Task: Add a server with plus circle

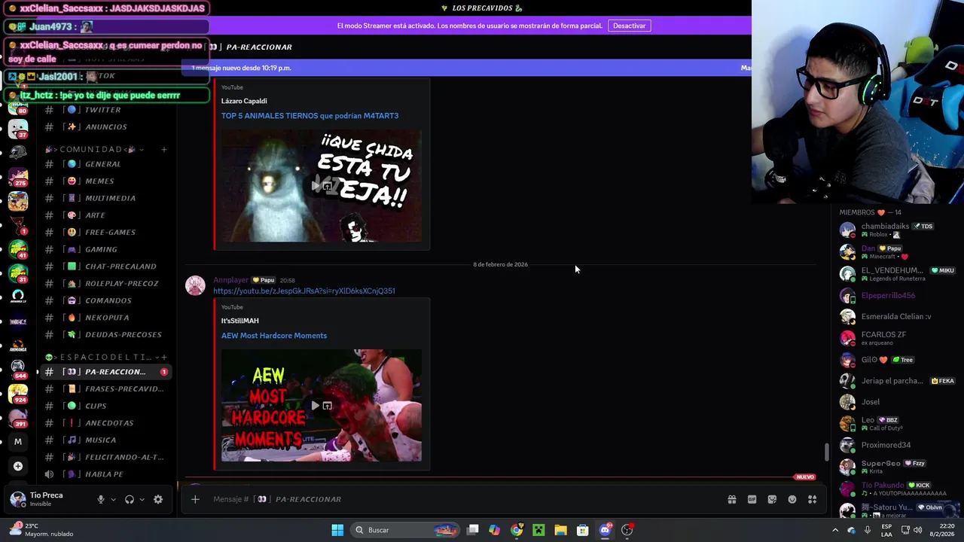Action: click(18, 466)
